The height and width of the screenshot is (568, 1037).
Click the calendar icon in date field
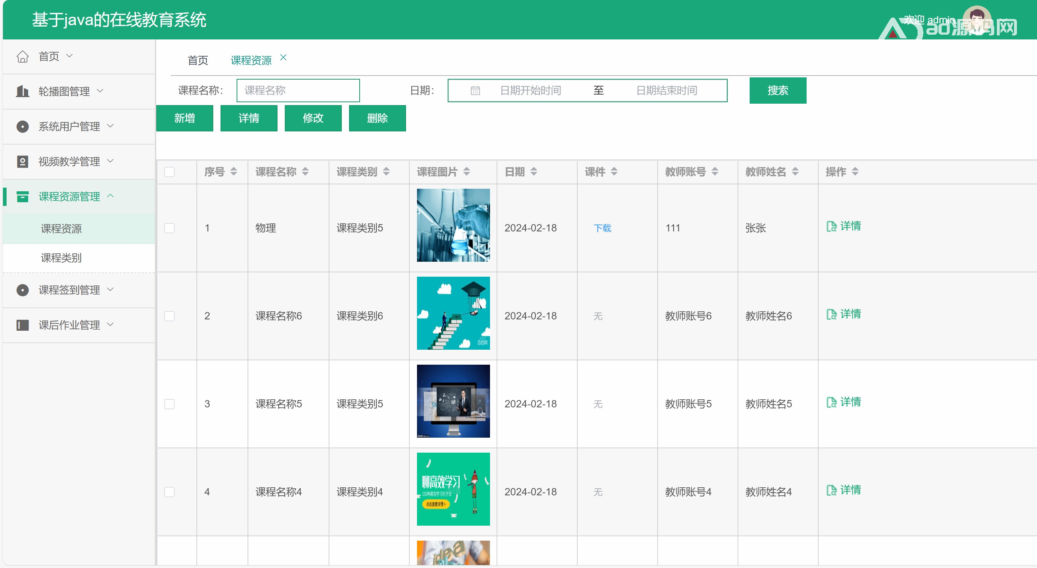point(475,91)
